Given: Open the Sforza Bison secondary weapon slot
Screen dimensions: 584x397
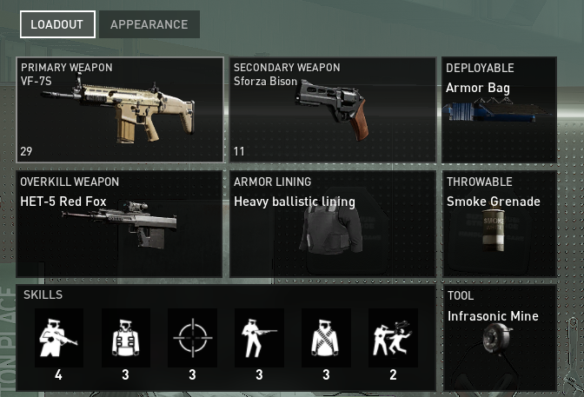Looking at the screenshot, I should pyautogui.click(x=333, y=109).
